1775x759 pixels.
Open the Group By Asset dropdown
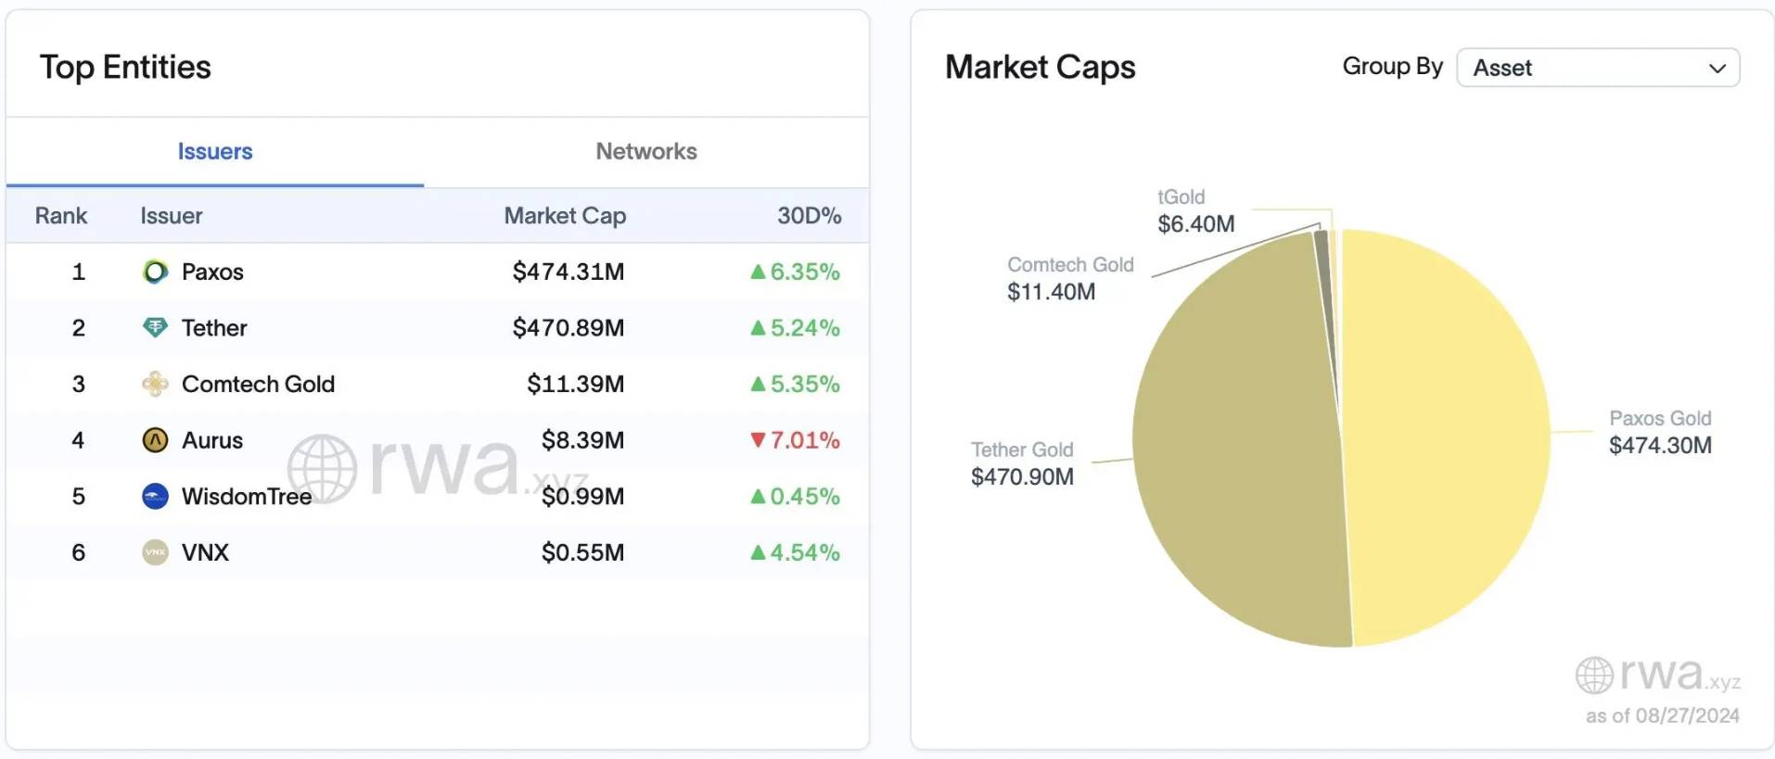[x=1597, y=68]
